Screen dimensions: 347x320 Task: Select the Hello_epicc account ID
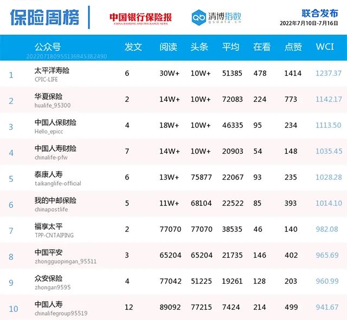pos(49,132)
